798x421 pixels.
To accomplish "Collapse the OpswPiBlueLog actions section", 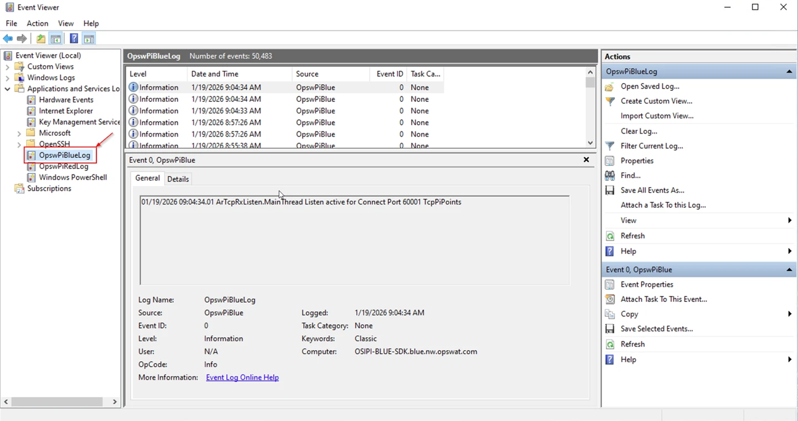I will [x=789, y=72].
